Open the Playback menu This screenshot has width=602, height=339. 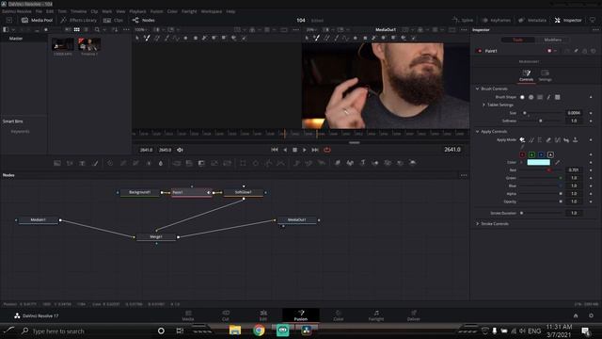click(137, 11)
